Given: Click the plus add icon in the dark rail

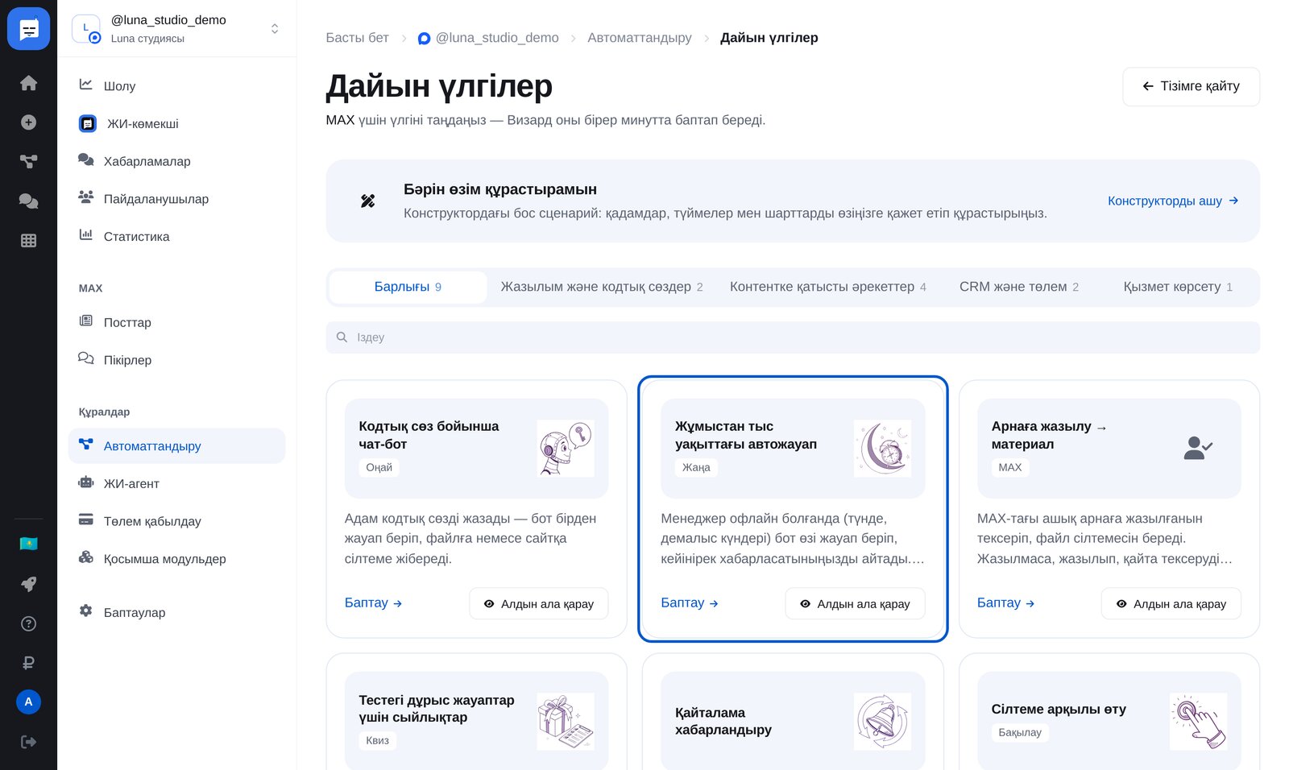Looking at the screenshot, I should click(x=28, y=122).
